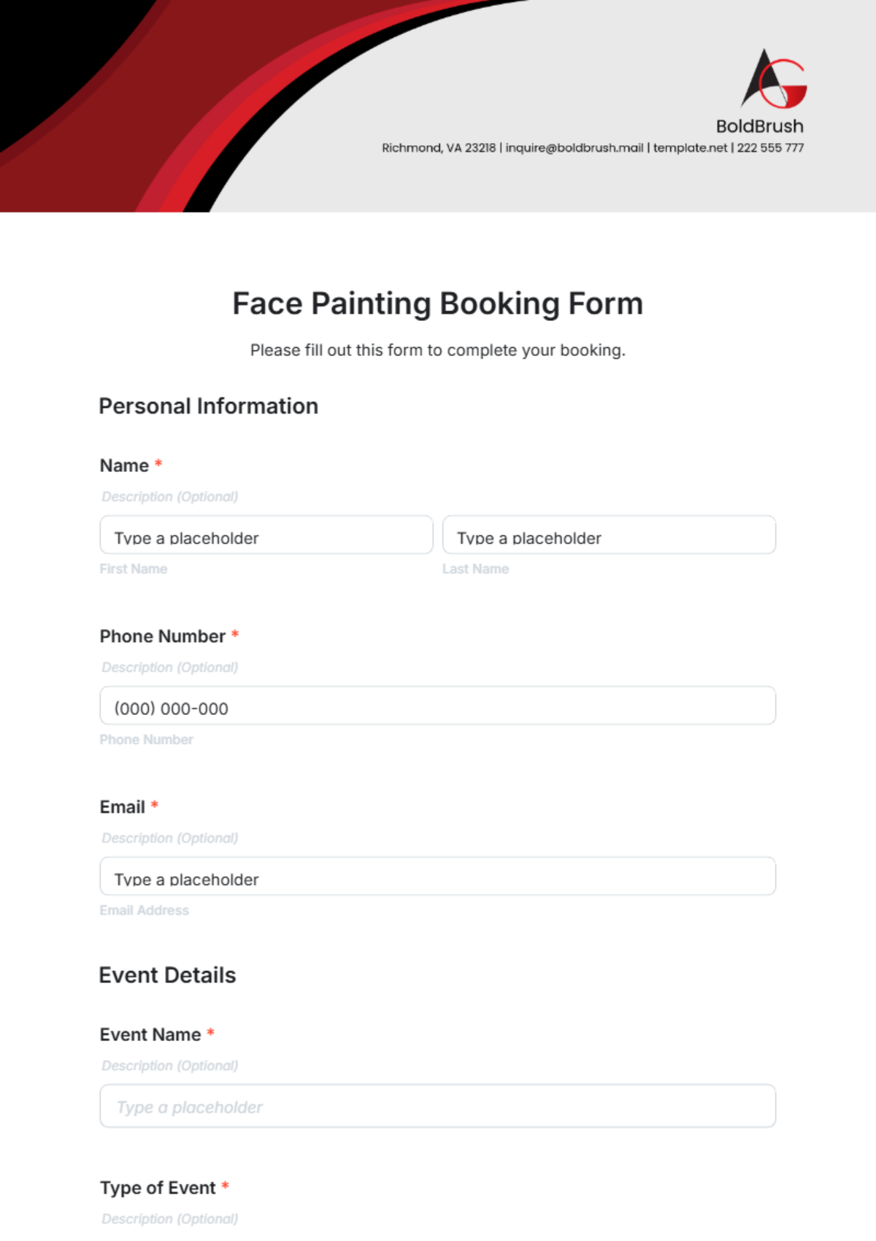Screen dimensions: 876x1241
Task: Click the Event Details section heading
Action: pyautogui.click(x=167, y=975)
